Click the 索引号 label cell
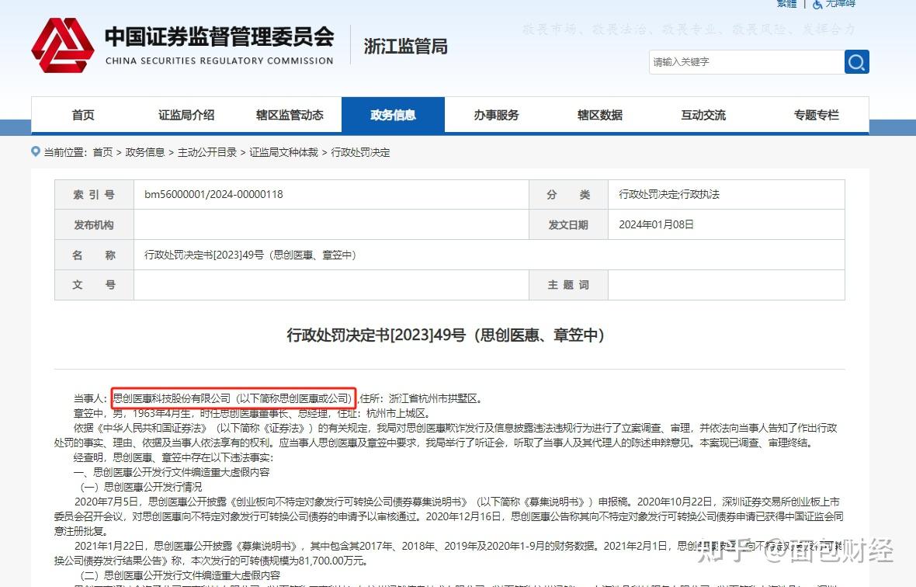916x587 pixels. click(94, 194)
